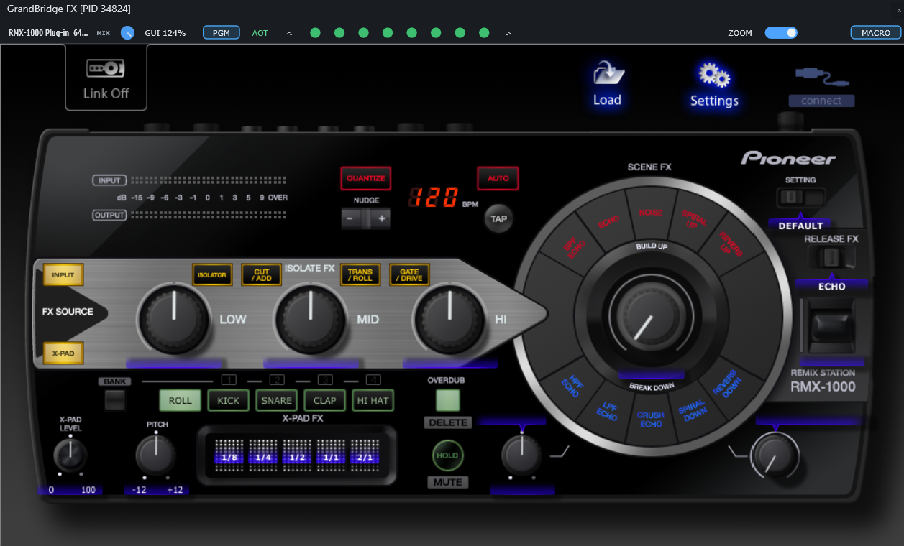This screenshot has height=546, width=904.
Task: Tap the 1/2 X-Pad segment
Action: pyautogui.click(x=297, y=455)
